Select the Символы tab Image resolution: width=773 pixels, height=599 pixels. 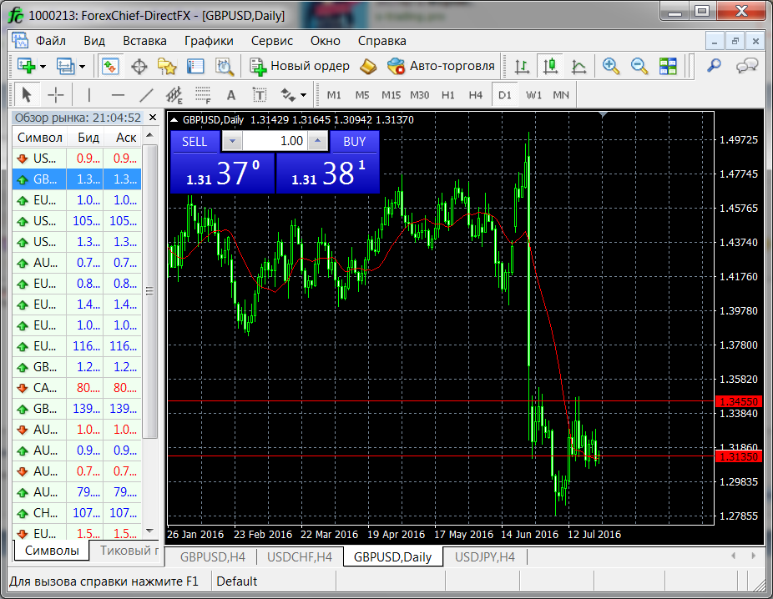click(x=52, y=551)
